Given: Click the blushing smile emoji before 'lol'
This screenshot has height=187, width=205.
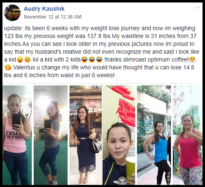Looking at the screenshot, I should click(x=28, y=60).
